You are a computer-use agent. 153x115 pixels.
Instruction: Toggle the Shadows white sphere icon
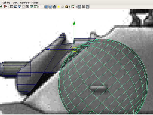pos(62,7)
